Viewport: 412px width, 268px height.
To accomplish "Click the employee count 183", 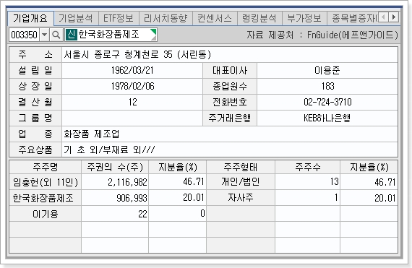I will [x=327, y=86].
